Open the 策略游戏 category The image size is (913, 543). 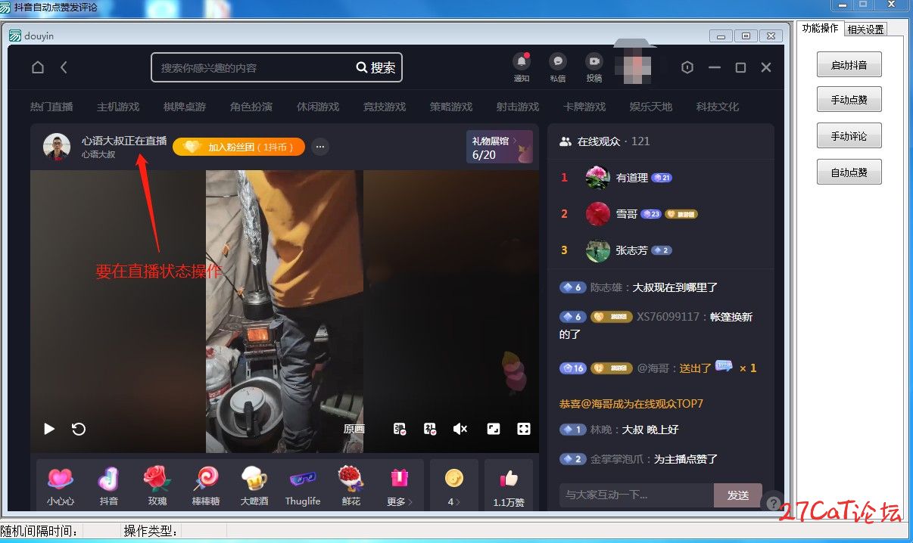[451, 107]
